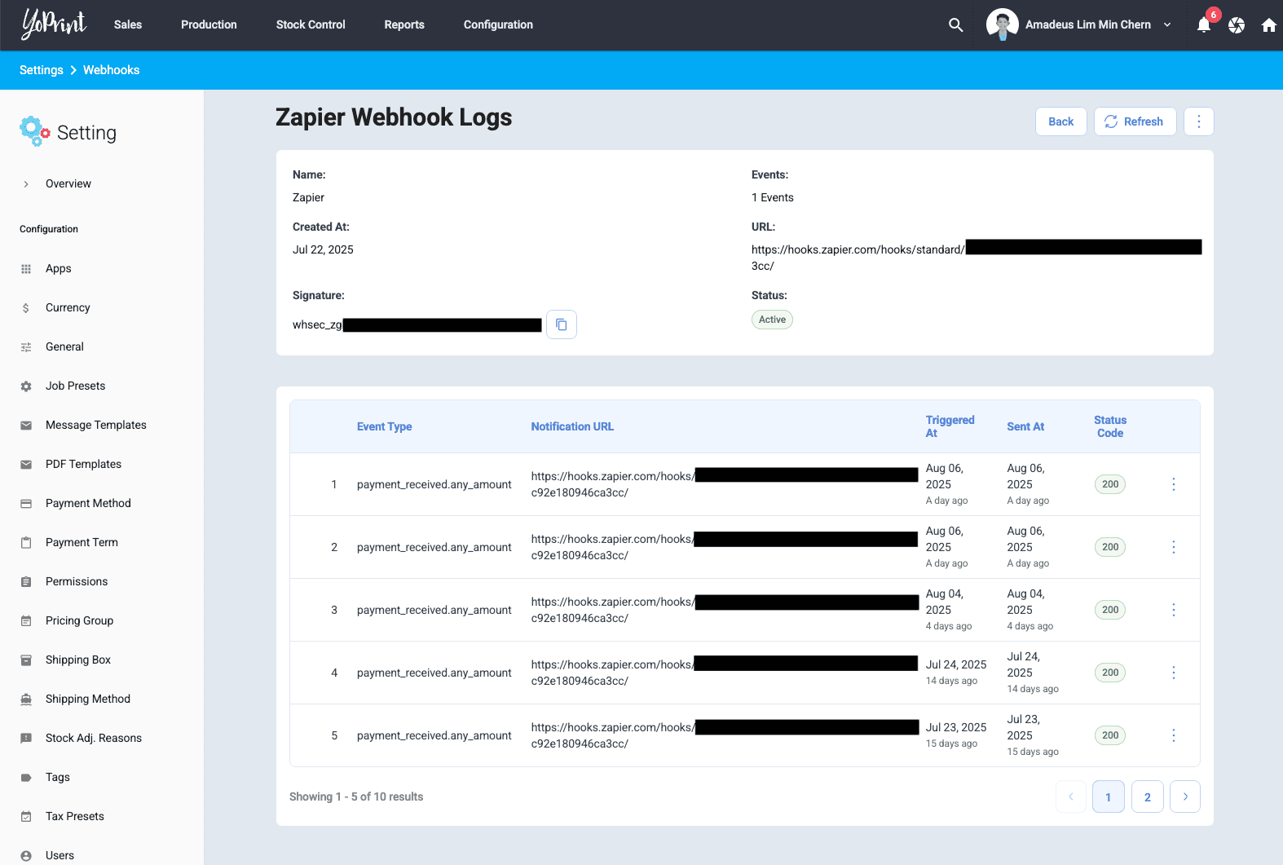The height and width of the screenshot is (865, 1283).
Task: Click the home icon in header
Action: (x=1268, y=25)
